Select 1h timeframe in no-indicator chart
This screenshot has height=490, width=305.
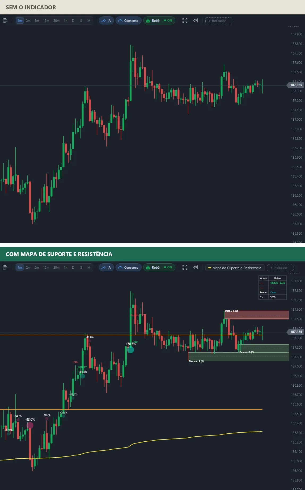point(66,20)
